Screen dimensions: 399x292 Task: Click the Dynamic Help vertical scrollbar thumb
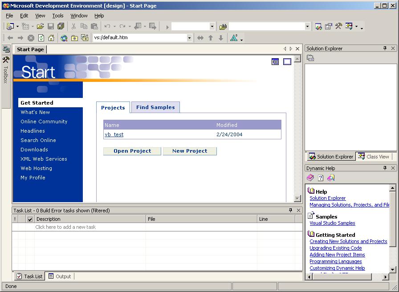(393, 219)
